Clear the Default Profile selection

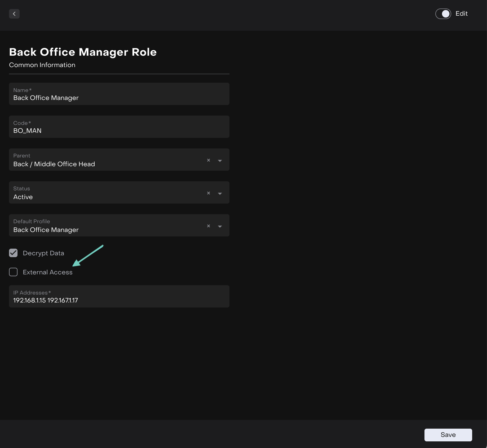209,226
